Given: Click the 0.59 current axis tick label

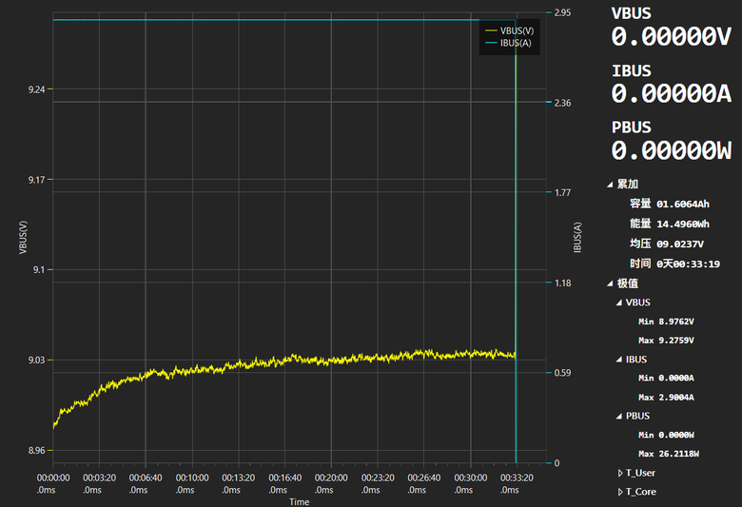Looking at the screenshot, I should pyautogui.click(x=562, y=373).
